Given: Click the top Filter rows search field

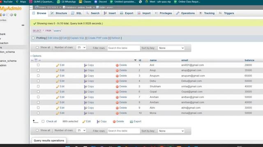Looking at the screenshot, I should coord(124,48).
